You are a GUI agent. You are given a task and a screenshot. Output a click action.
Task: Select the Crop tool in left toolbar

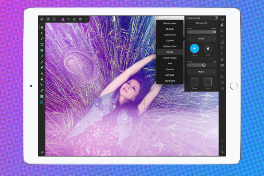click(x=42, y=44)
